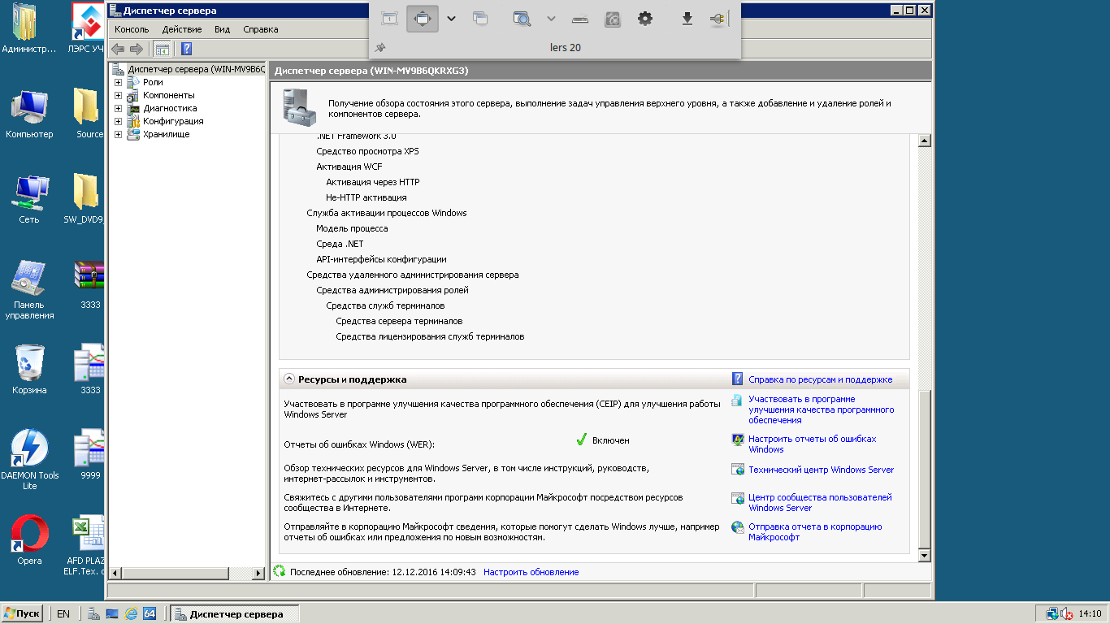Screen dimensions: 1110x624
Task: Open the dropdown arrow beside the fullscreen icon
Action: pos(452,18)
